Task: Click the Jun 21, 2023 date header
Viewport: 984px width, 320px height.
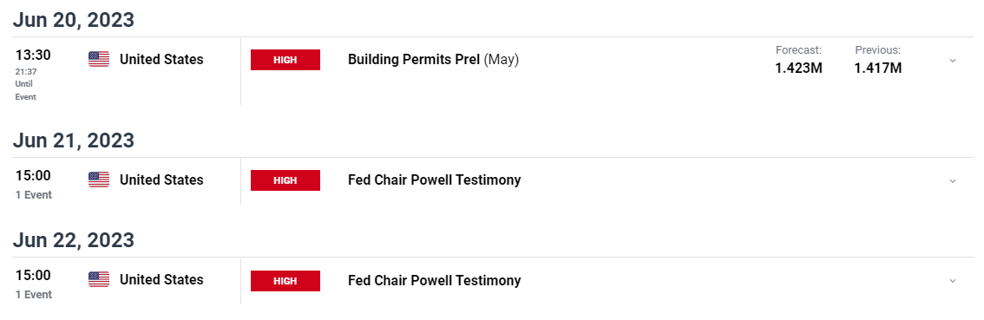Action: [x=74, y=140]
